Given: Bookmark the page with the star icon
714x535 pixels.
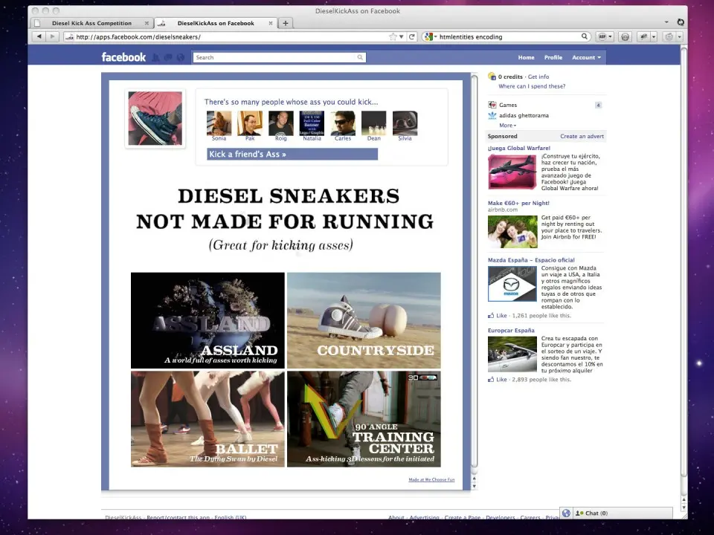Looking at the screenshot, I should [393, 36].
